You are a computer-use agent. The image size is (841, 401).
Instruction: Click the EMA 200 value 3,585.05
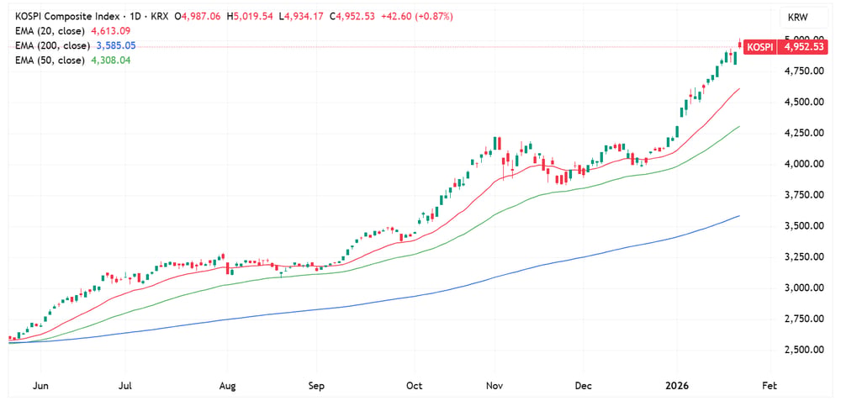114,45
